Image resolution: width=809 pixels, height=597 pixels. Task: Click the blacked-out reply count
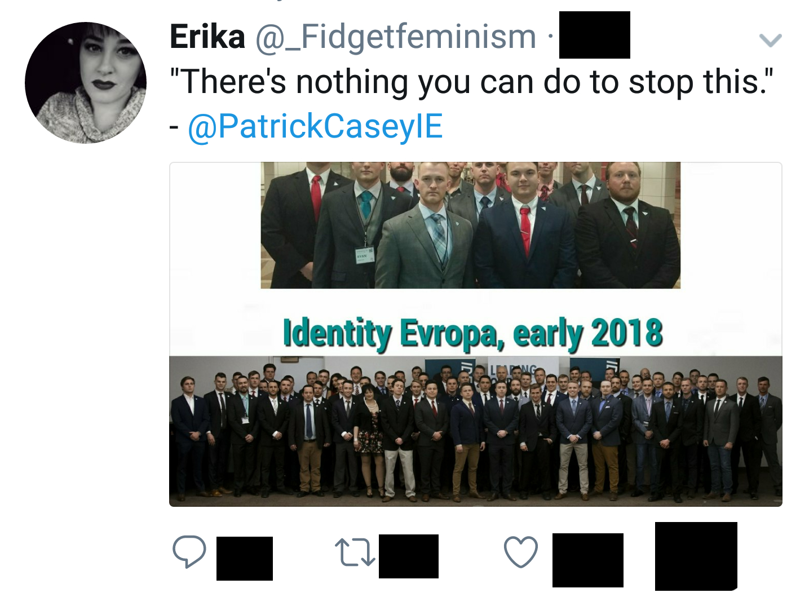click(x=245, y=558)
